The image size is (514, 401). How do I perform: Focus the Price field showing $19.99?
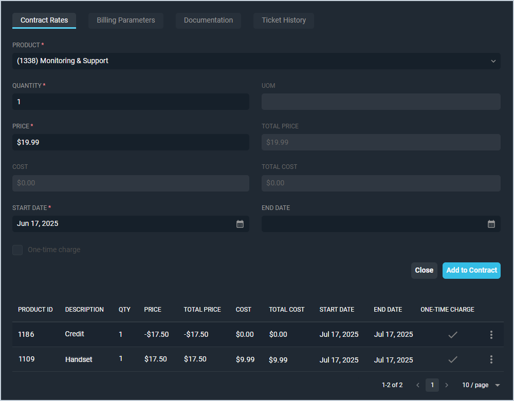click(x=131, y=142)
